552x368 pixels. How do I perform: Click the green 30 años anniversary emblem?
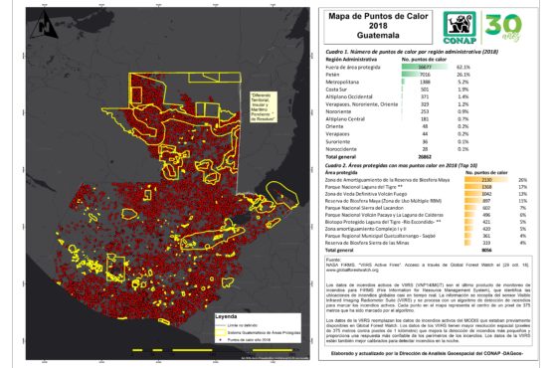tap(504, 27)
